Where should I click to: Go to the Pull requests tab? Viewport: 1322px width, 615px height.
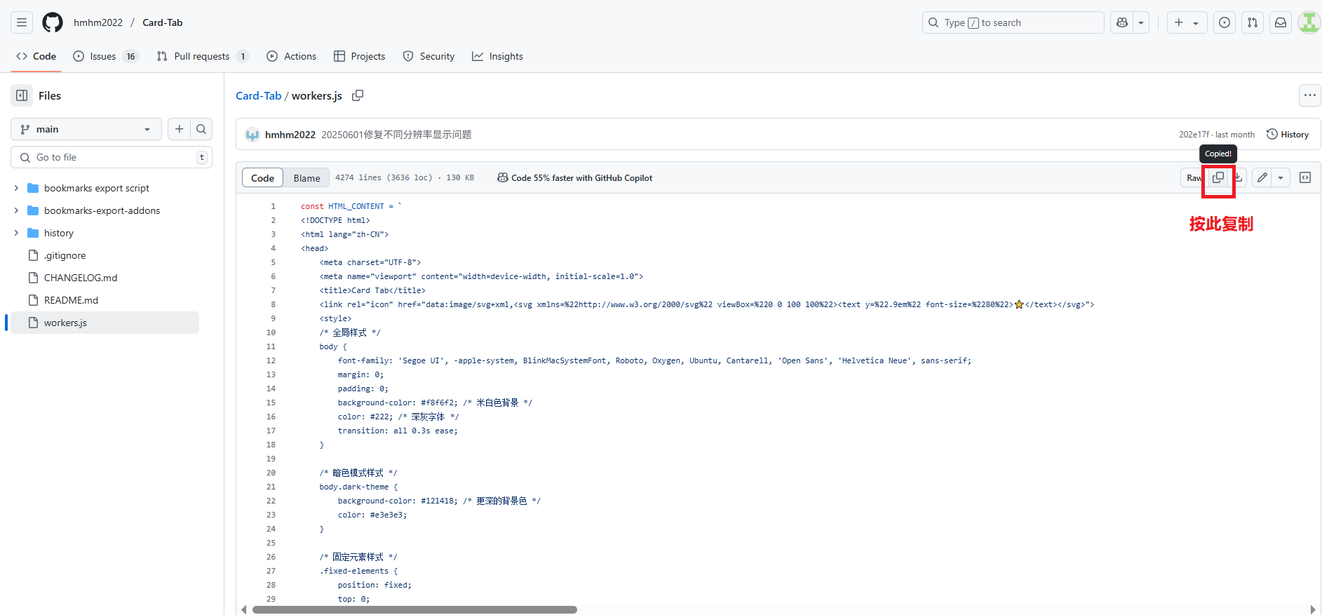[x=202, y=56]
